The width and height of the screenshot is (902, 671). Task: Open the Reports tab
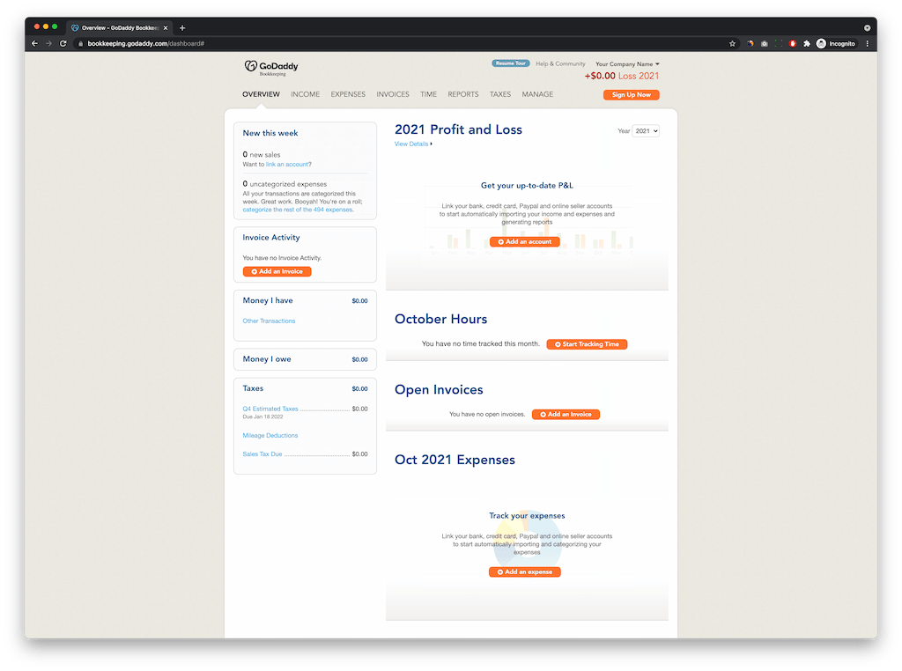coord(463,94)
